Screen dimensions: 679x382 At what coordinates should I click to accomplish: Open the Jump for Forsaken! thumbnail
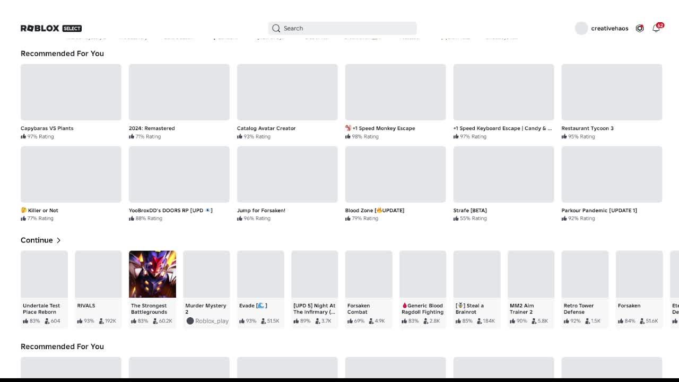click(288, 174)
